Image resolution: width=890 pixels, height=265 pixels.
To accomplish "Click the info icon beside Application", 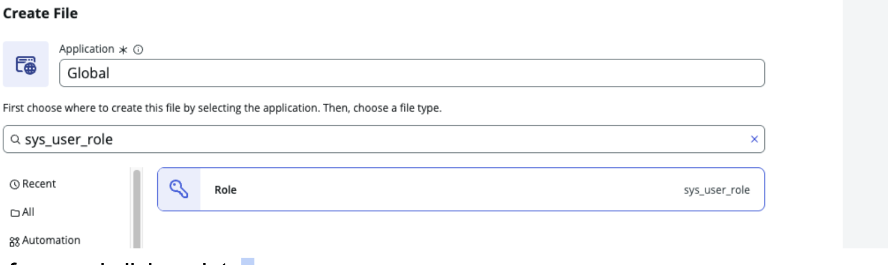I will tap(138, 49).
